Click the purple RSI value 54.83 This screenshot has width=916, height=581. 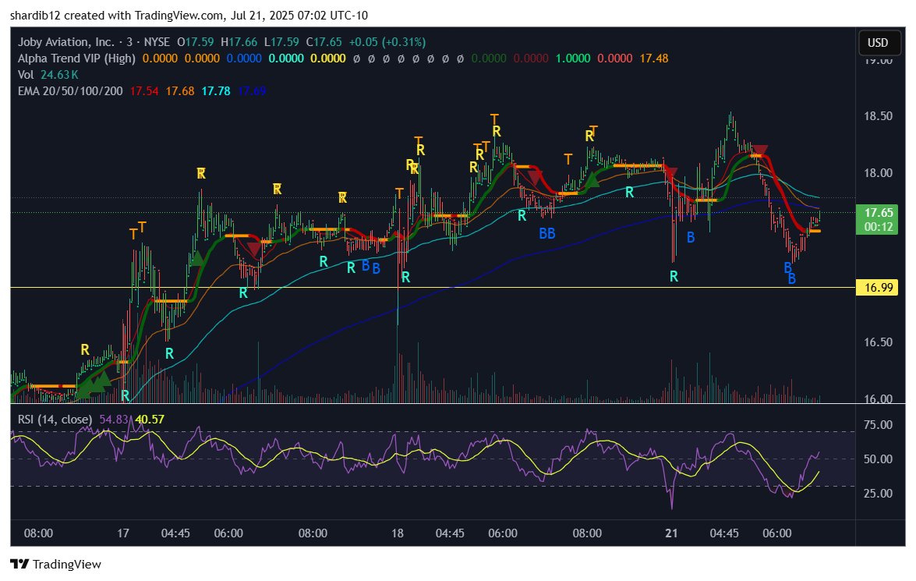point(113,419)
